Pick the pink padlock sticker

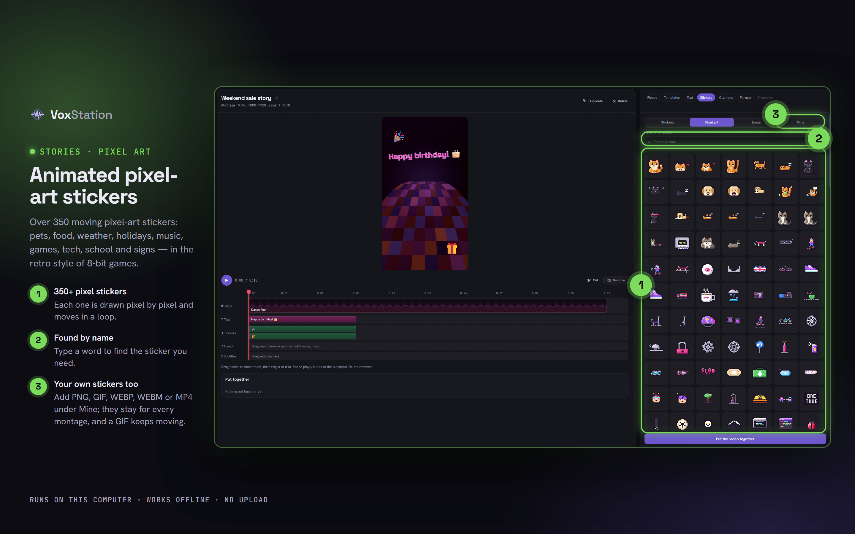(682, 347)
